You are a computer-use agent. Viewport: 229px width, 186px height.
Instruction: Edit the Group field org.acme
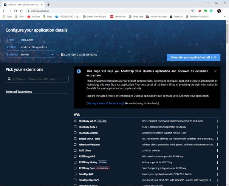(38, 40)
